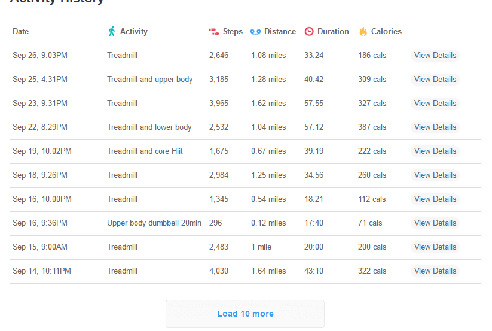Load 10 more activities
Screen dimensions: 492x331
(245, 314)
